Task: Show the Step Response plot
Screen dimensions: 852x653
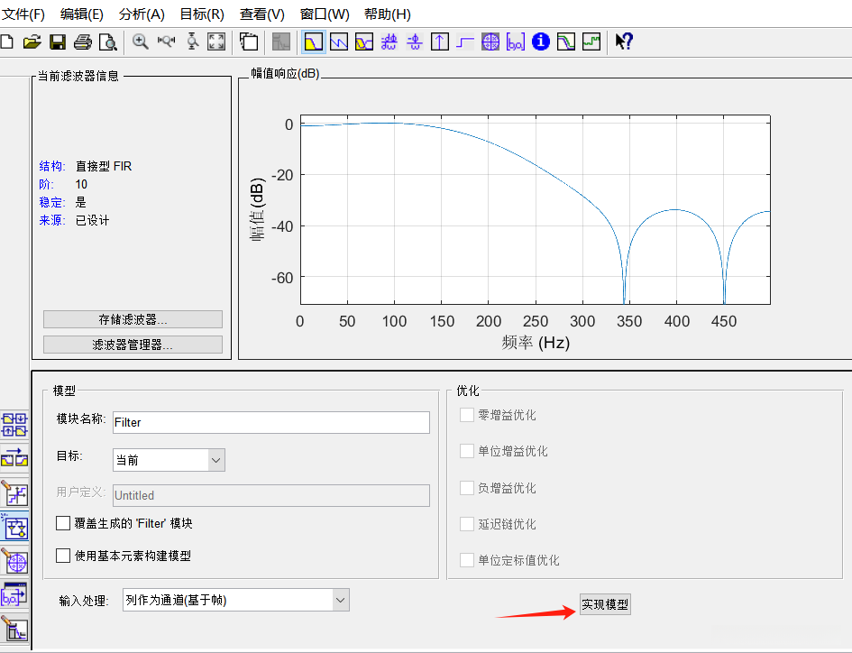Action: click(x=465, y=41)
